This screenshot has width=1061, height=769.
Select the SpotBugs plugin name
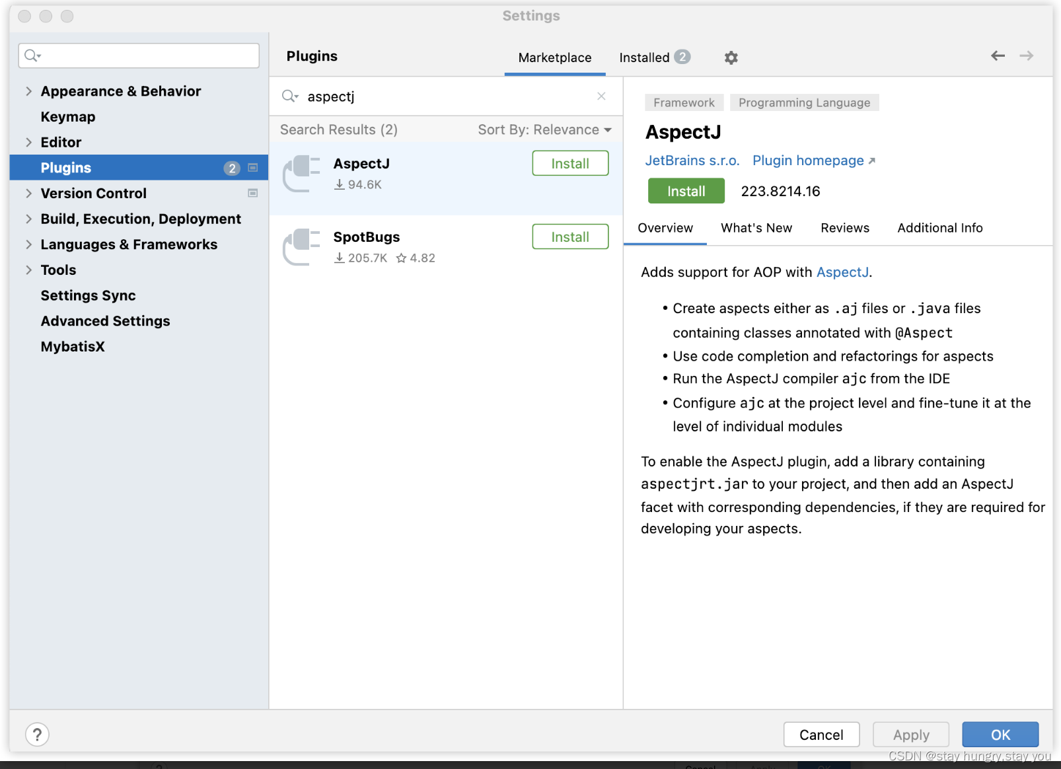point(367,237)
